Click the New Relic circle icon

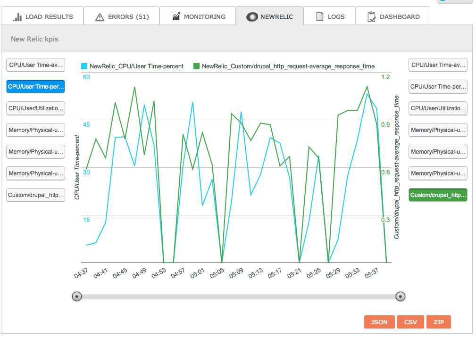tap(252, 17)
